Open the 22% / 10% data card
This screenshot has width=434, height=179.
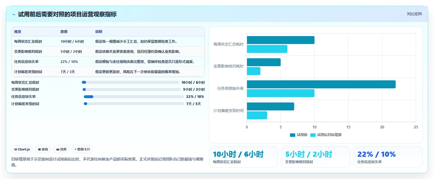[388, 157]
